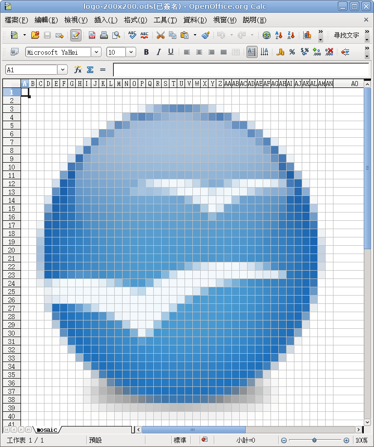Viewport: 374px width, 447px height.
Task: Open the font size dropdown
Action: (x=131, y=52)
